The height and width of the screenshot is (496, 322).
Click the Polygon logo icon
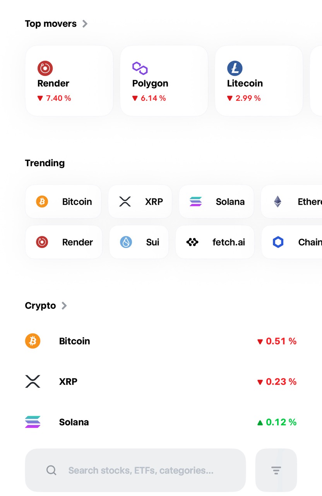coord(140,68)
